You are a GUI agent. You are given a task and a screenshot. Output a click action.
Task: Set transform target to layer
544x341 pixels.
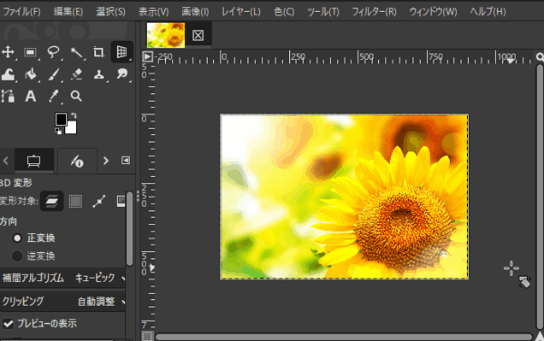[x=52, y=201]
